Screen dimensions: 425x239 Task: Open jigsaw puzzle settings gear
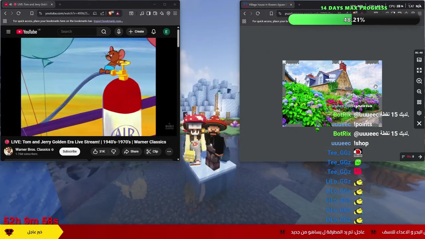click(x=419, y=113)
